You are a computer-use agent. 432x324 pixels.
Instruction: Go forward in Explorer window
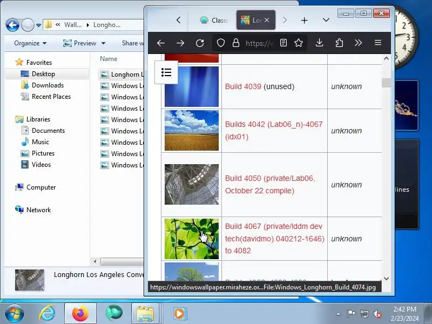28,25
